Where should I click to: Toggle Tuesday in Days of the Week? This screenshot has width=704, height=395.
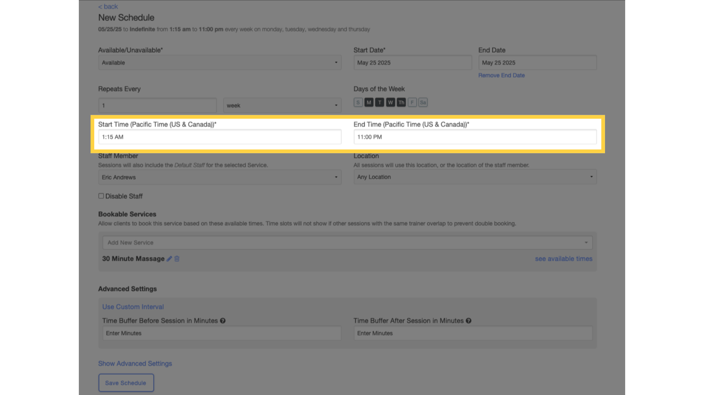[x=380, y=102]
